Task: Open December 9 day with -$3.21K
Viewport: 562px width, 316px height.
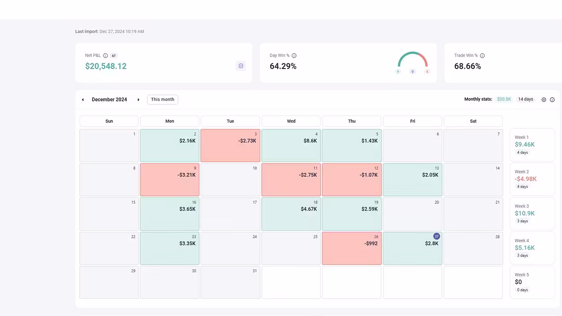Action: point(170,180)
